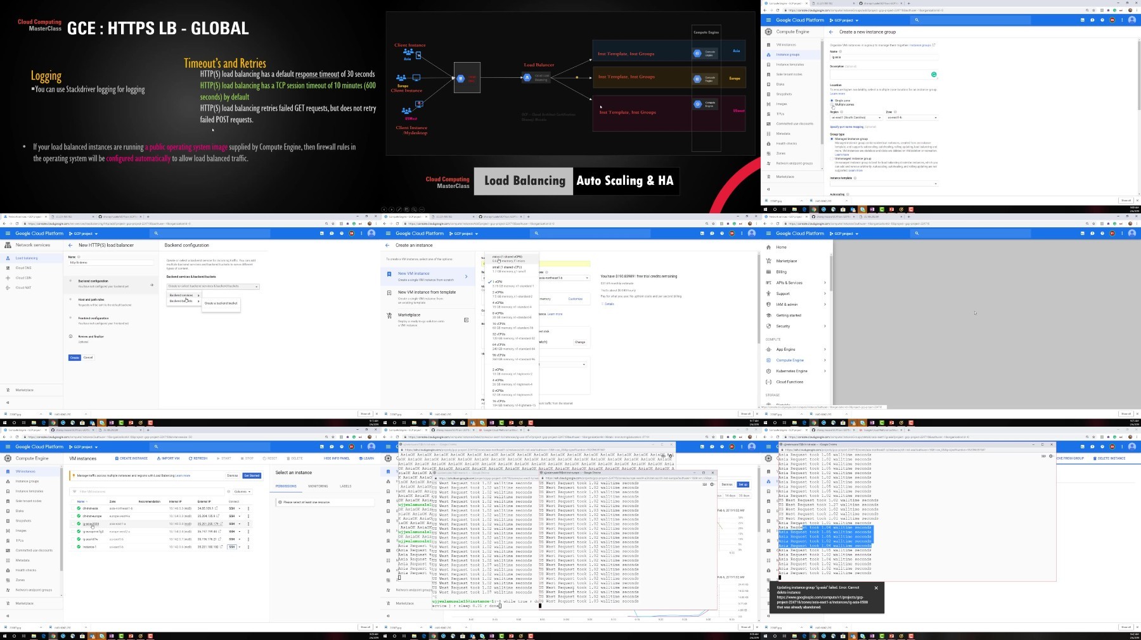Open Cloud DNS in Network services sidebar
1141x640 pixels.
(23, 268)
